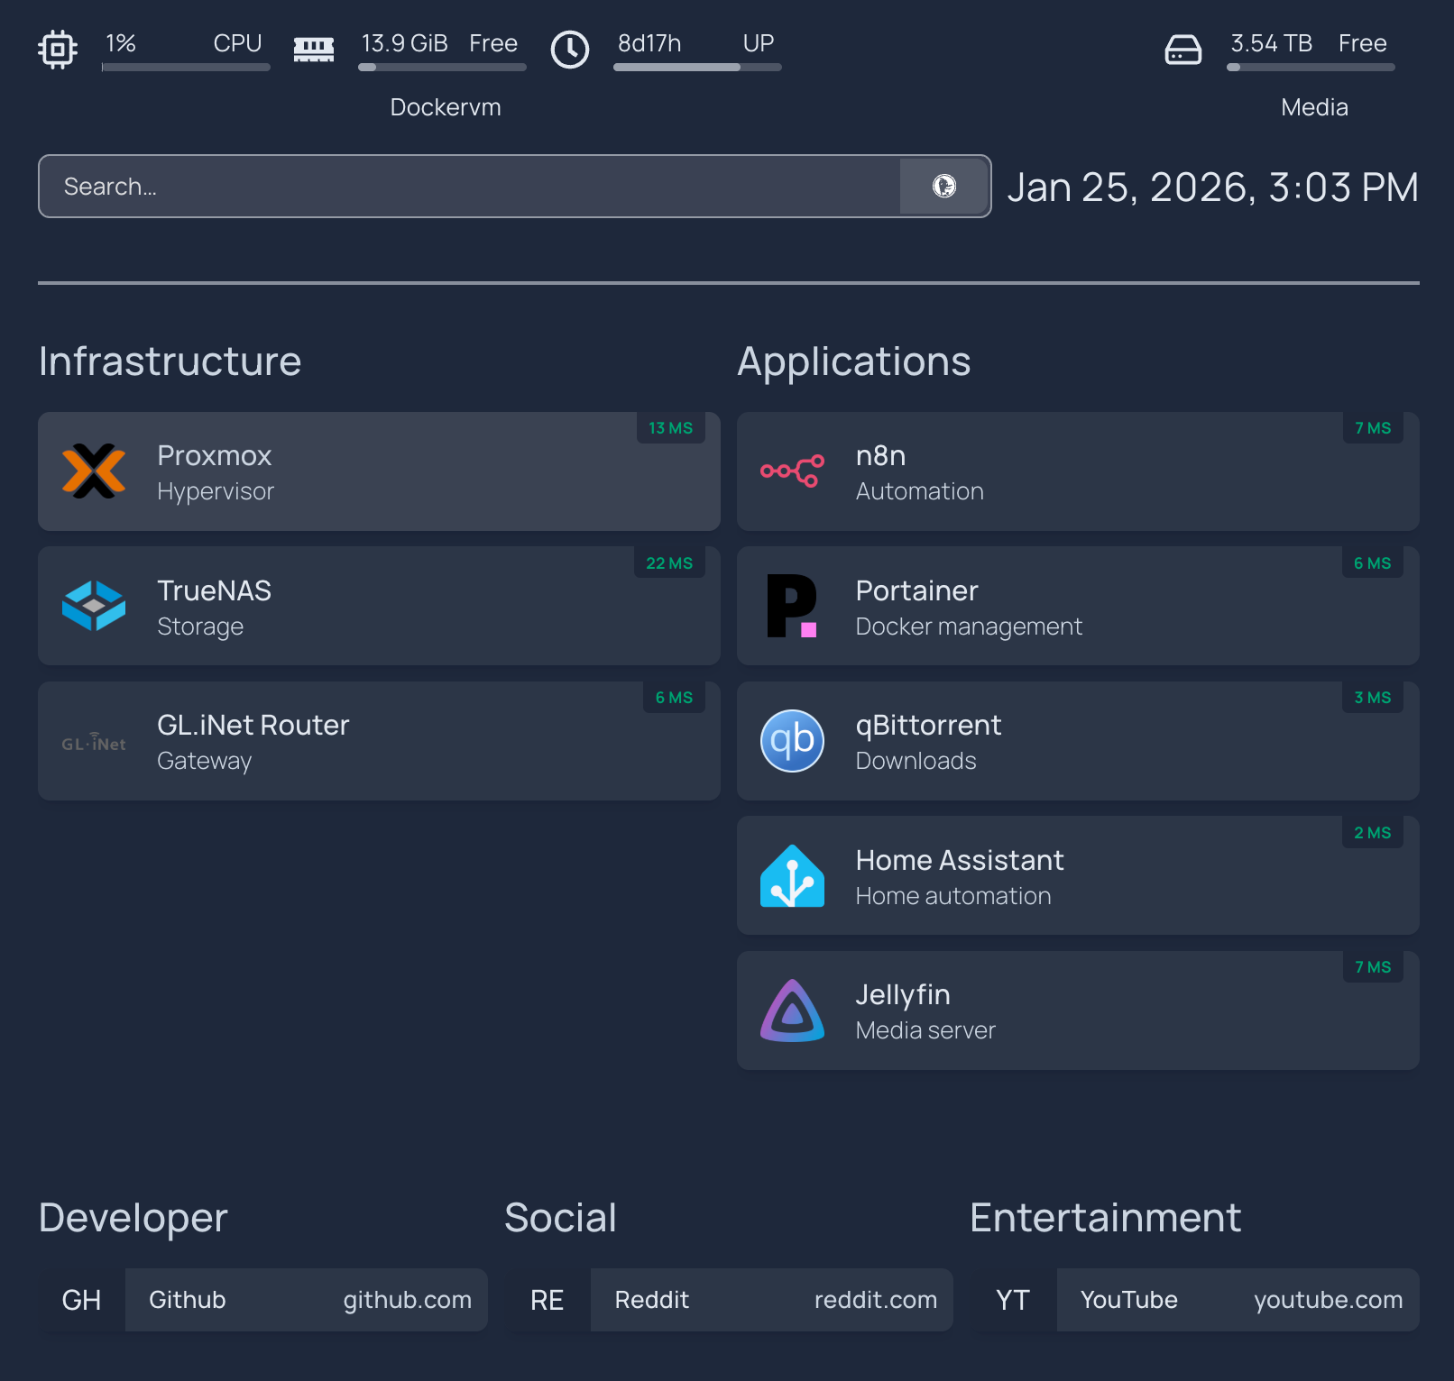The height and width of the screenshot is (1381, 1454).
Task: Click the 13 MS ping badge on Proxmox
Action: (x=670, y=428)
